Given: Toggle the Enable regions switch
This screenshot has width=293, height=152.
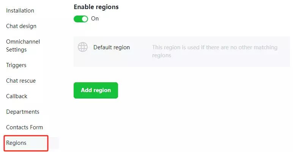Looking at the screenshot, I should tap(81, 19).
